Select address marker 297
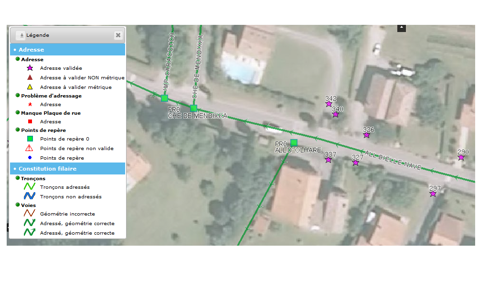 pyautogui.click(x=433, y=194)
